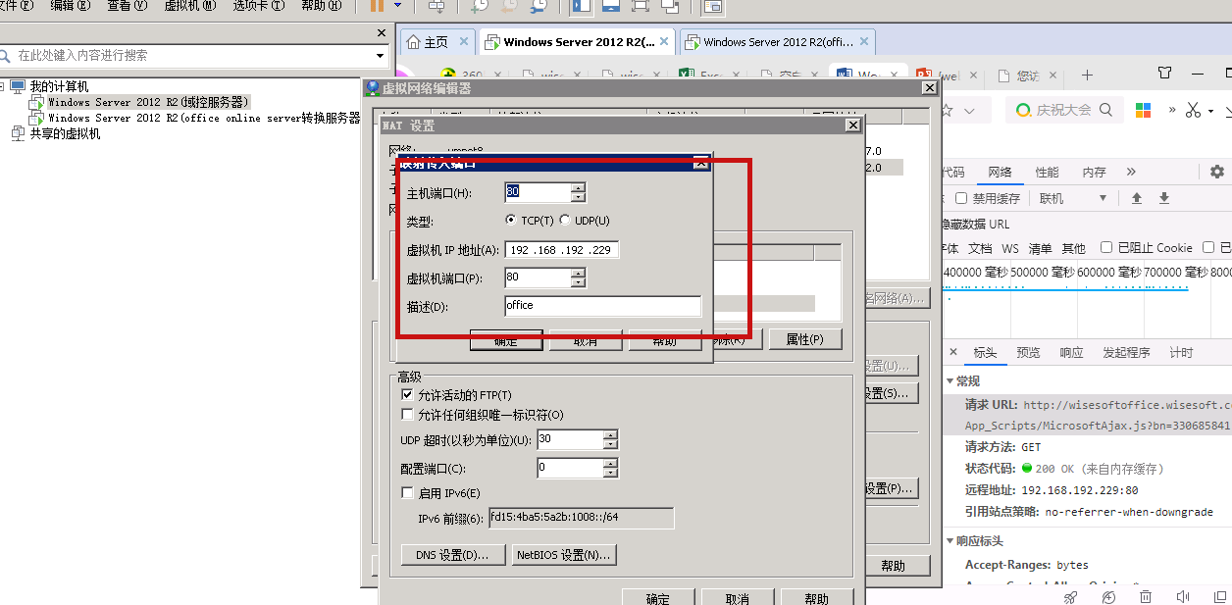Confirm port mapping with 确定 button
This screenshot has height=605, width=1232.
coord(505,340)
